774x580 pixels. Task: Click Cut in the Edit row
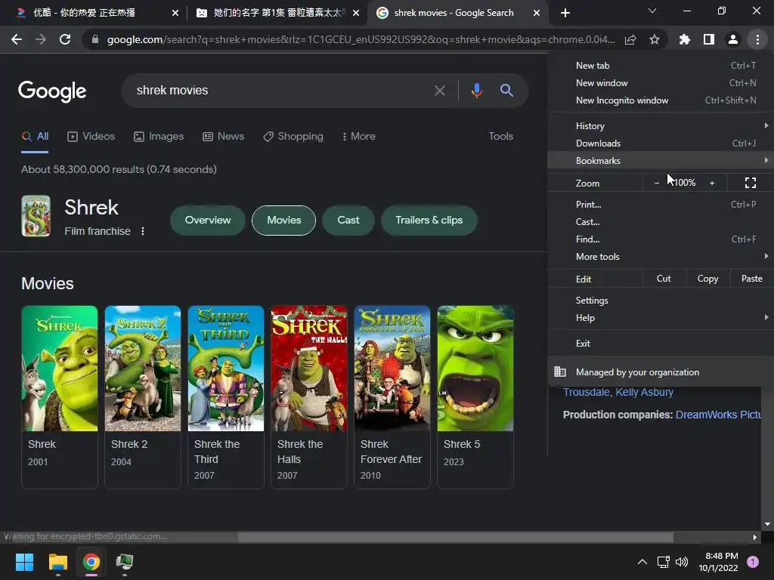[x=664, y=279]
